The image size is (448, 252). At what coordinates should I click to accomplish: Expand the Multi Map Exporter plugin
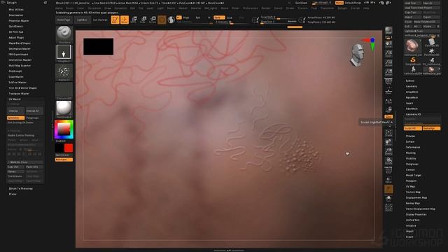coord(20,65)
